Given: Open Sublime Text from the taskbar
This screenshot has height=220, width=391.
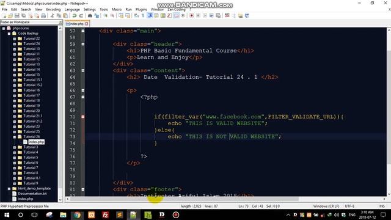Looking at the screenshot, I should coord(120,215).
